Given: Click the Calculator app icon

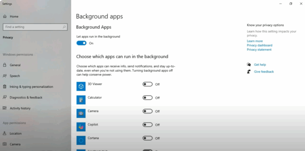Looking at the screenshot, I should (x=81, y=100).
